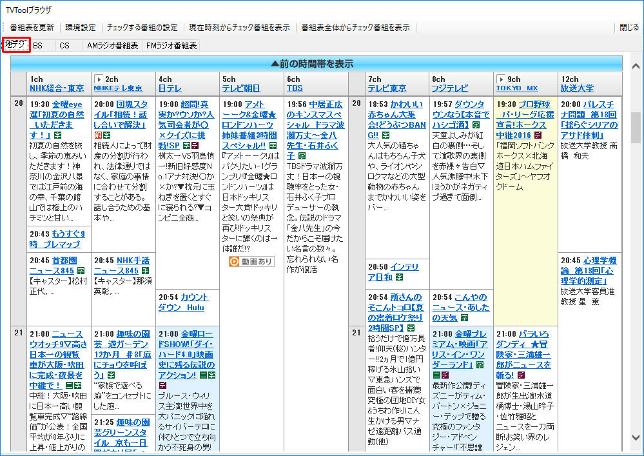The image size is (644, 456).
Task: Click the 閉じる button
Action: point(629,28)
